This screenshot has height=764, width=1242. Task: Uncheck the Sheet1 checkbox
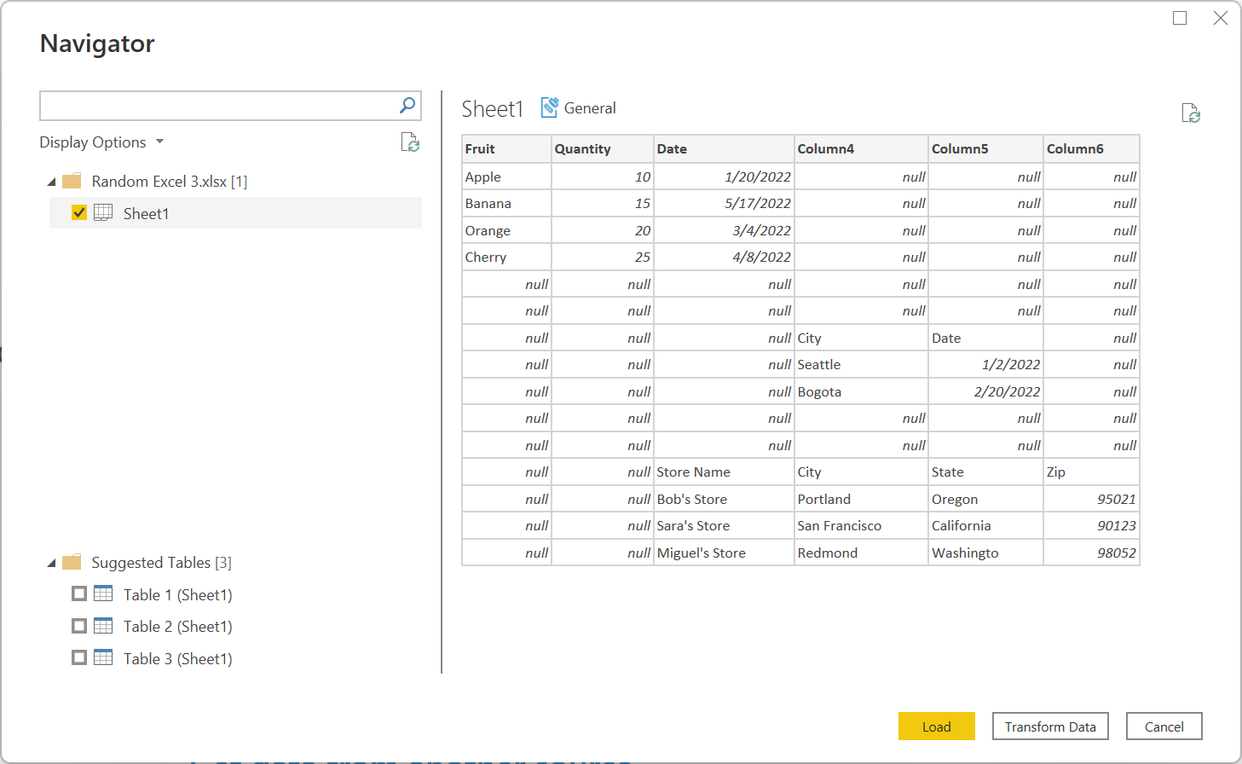coord(79,213)
